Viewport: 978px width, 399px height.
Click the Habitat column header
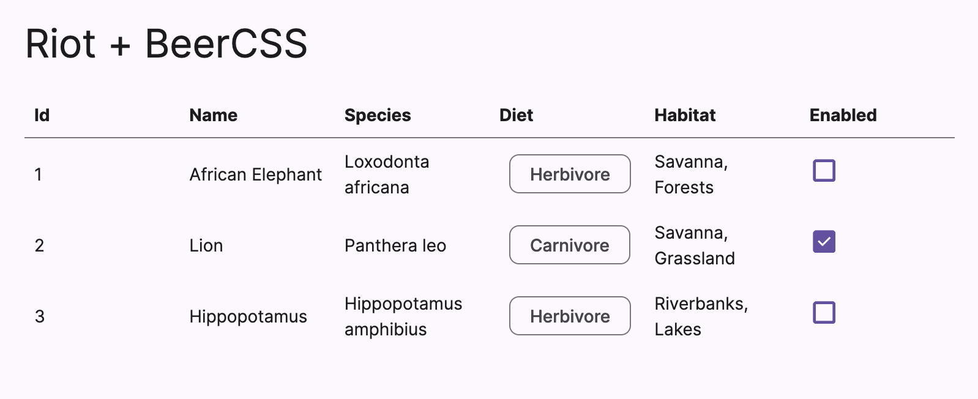[x=684, y=115]
